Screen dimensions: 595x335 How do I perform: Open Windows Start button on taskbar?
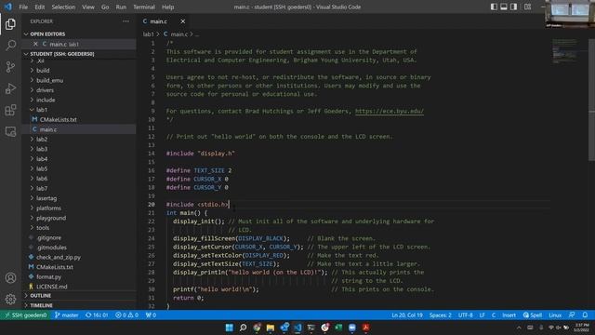(x=230, y=328)
